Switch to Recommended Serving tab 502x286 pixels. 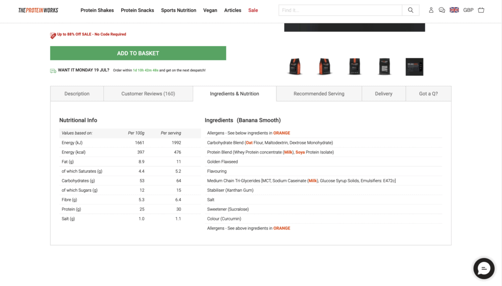[319, 94]
